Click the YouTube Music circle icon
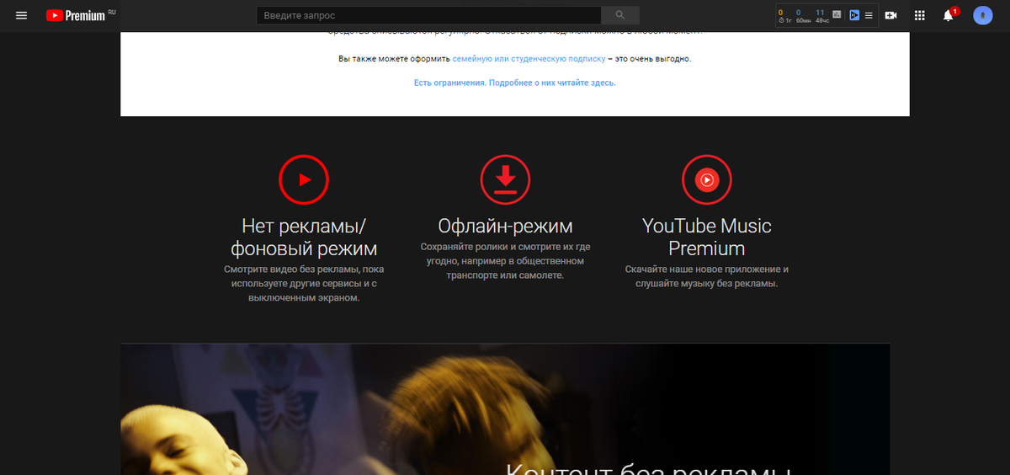Screen dimensions: 1010x475 tap(707, 179)
